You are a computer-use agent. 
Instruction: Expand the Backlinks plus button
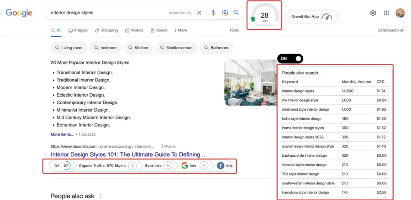click(x=168, y=166)
